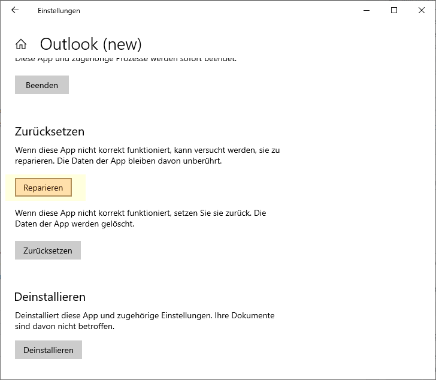Click the Einstellungen window title text
The width and height of the screenshot is (436, 380).
59,11
